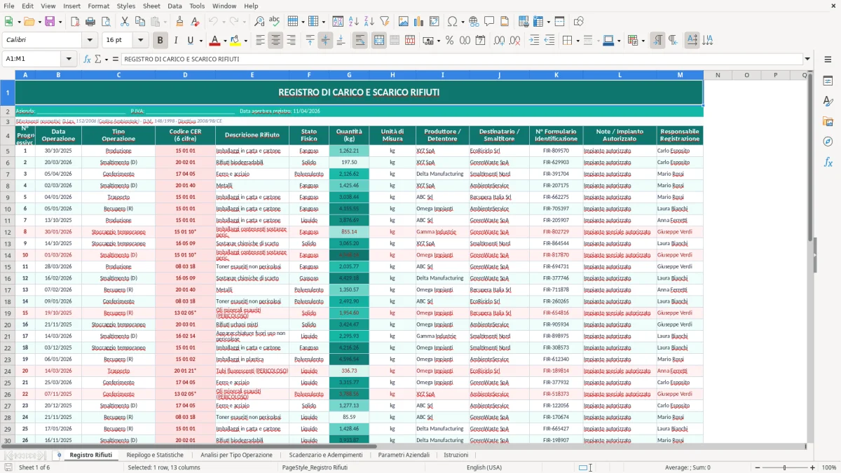Split the window icon

[x=559, y=22]
